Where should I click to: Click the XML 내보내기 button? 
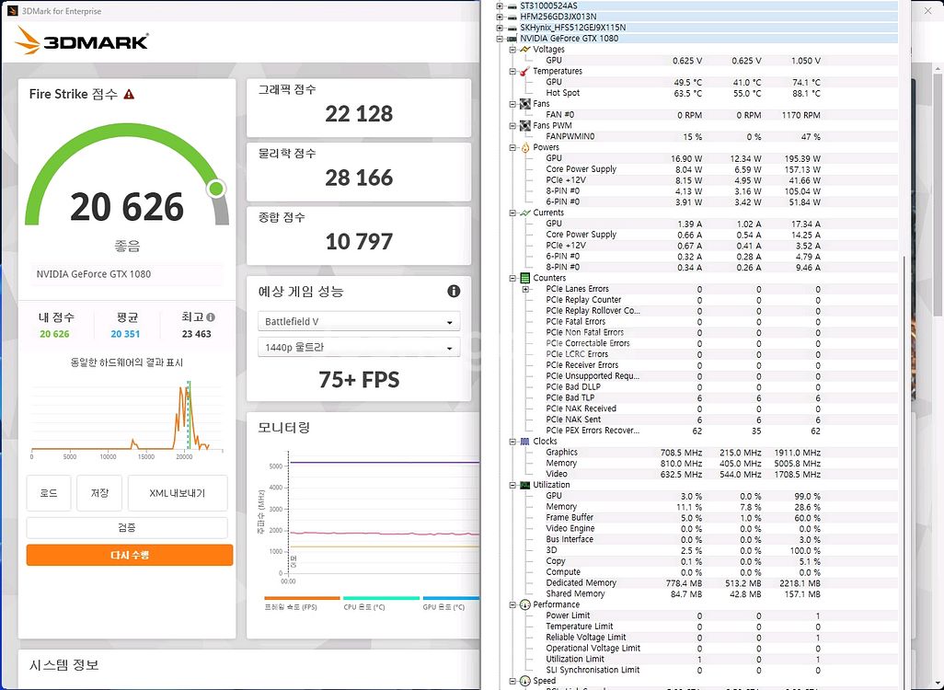point(178,493)
